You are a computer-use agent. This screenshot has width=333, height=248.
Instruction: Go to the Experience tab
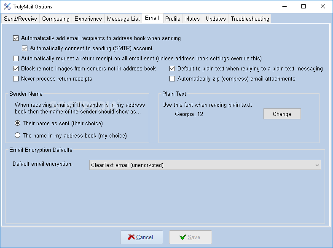88,19
